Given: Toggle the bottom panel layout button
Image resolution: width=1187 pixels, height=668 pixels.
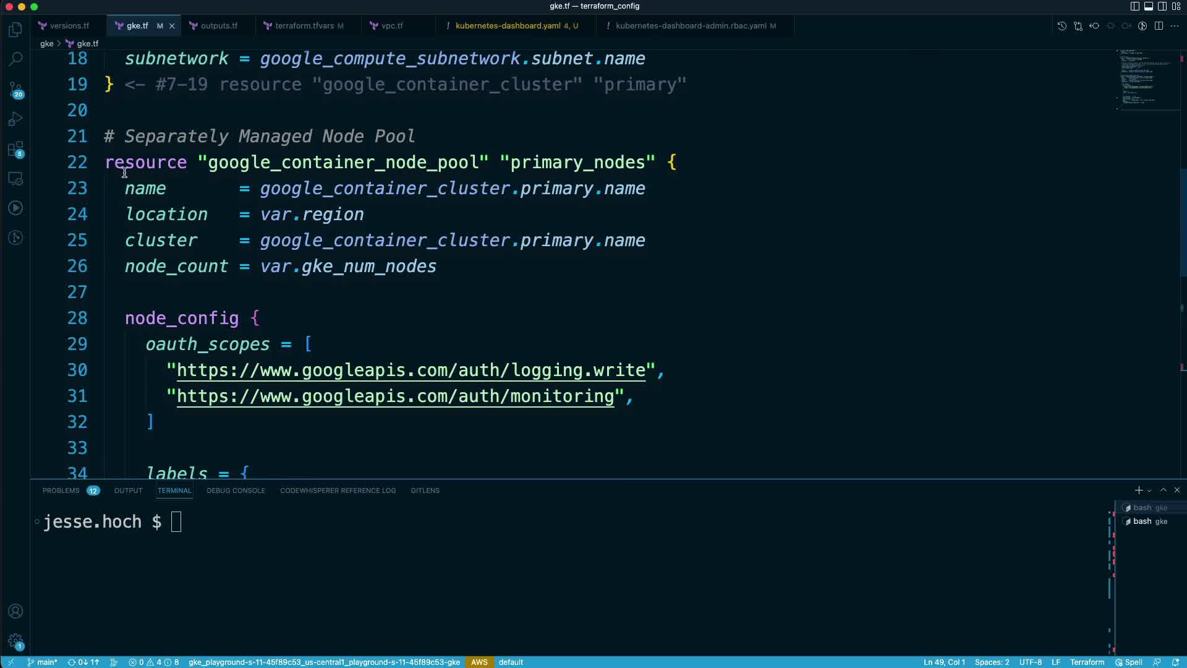Looking at the screenshot, I should [1149, 6].
